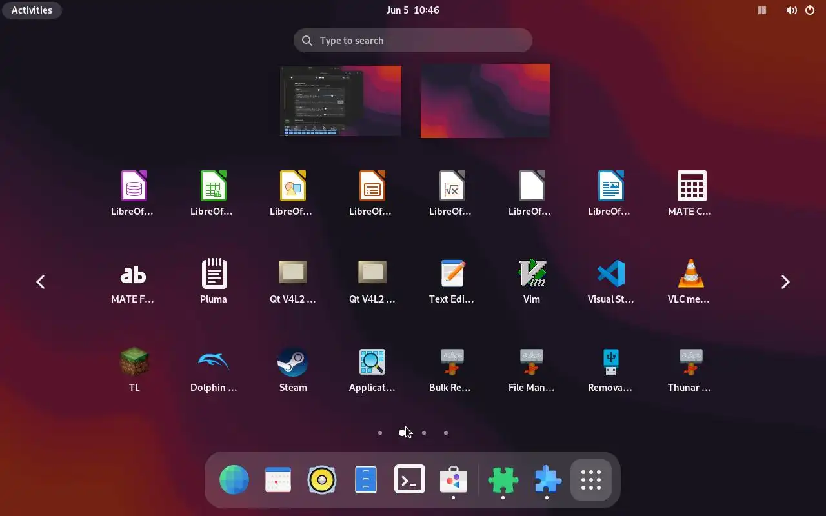Click the tray indicator icon left of volume

click(x=762, y=10)
